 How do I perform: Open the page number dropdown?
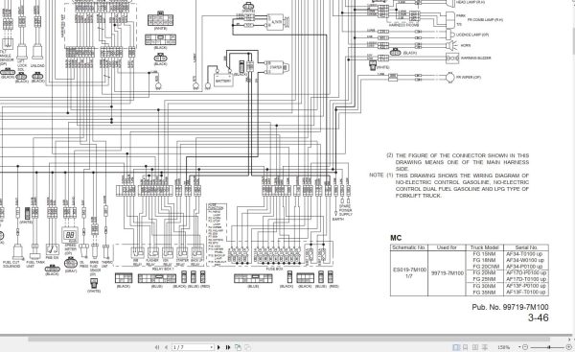click(x=211, y=347)
